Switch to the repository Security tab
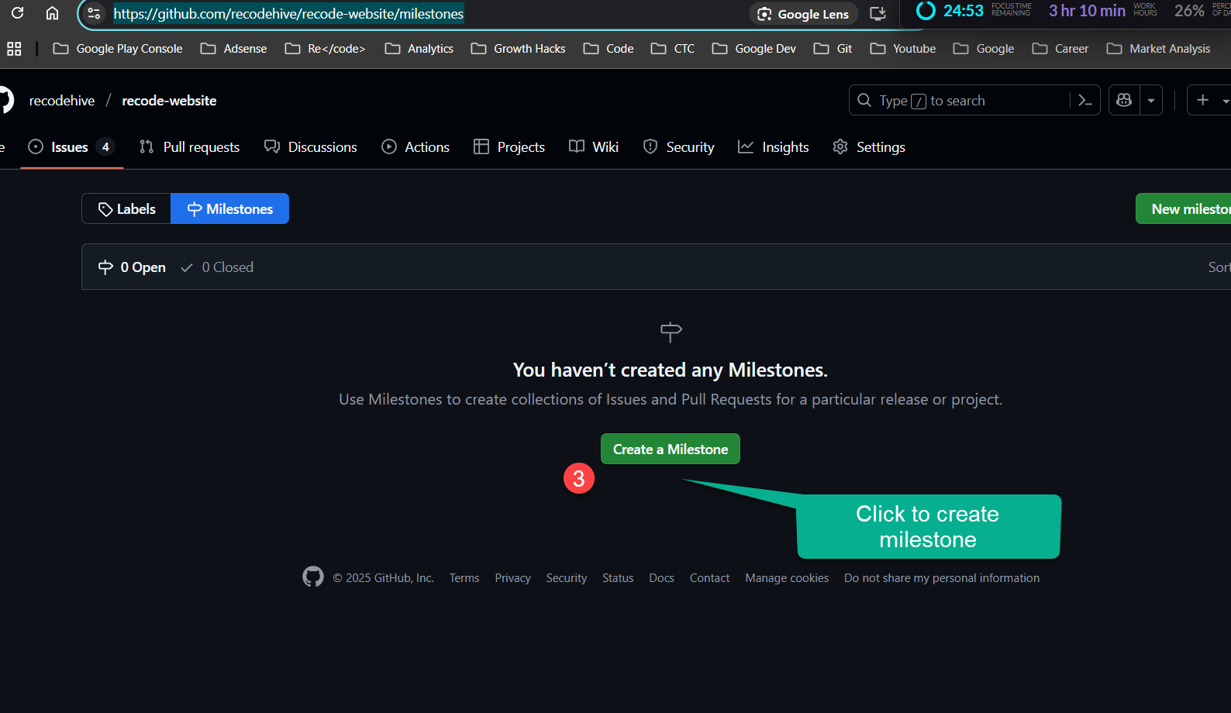The width and height of the screenshot is (1231, 713). [679, 147]
